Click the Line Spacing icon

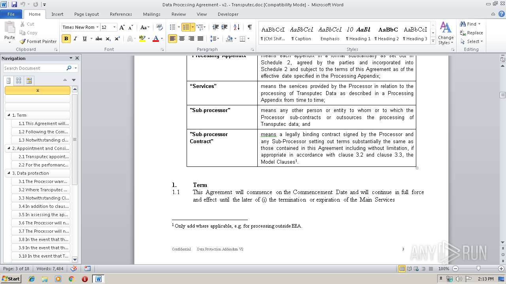click(x=213, y=39)
